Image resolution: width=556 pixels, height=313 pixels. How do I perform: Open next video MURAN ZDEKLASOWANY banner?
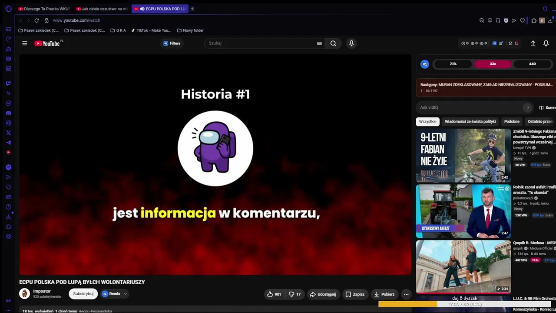click(x=486, y=87)
